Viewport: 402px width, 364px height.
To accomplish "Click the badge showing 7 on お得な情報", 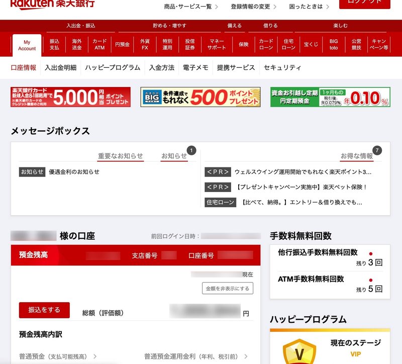I will [x=377, y=150].
